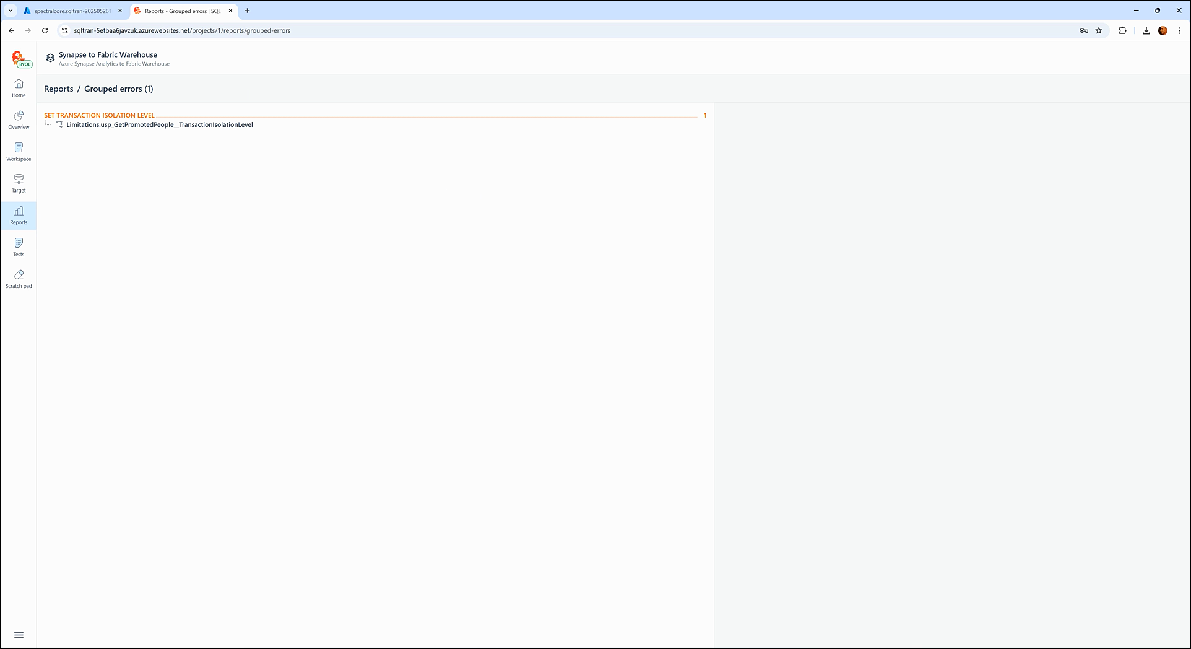Click the Synapse to Fabric Warehouse title

click(x=108, y=54)
